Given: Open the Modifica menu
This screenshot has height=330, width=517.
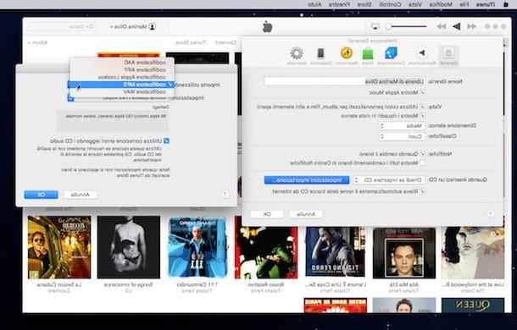Looking at the screenshot, I should (441, 4).
